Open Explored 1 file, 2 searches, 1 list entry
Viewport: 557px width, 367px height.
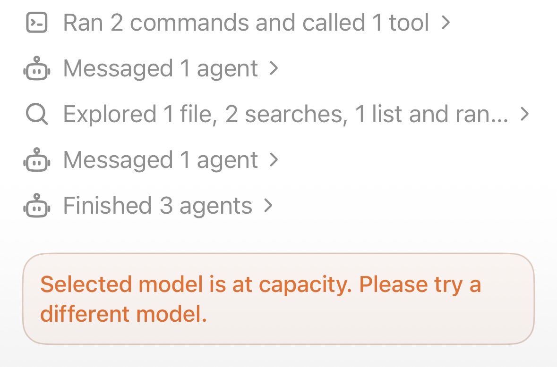(286, 114)
